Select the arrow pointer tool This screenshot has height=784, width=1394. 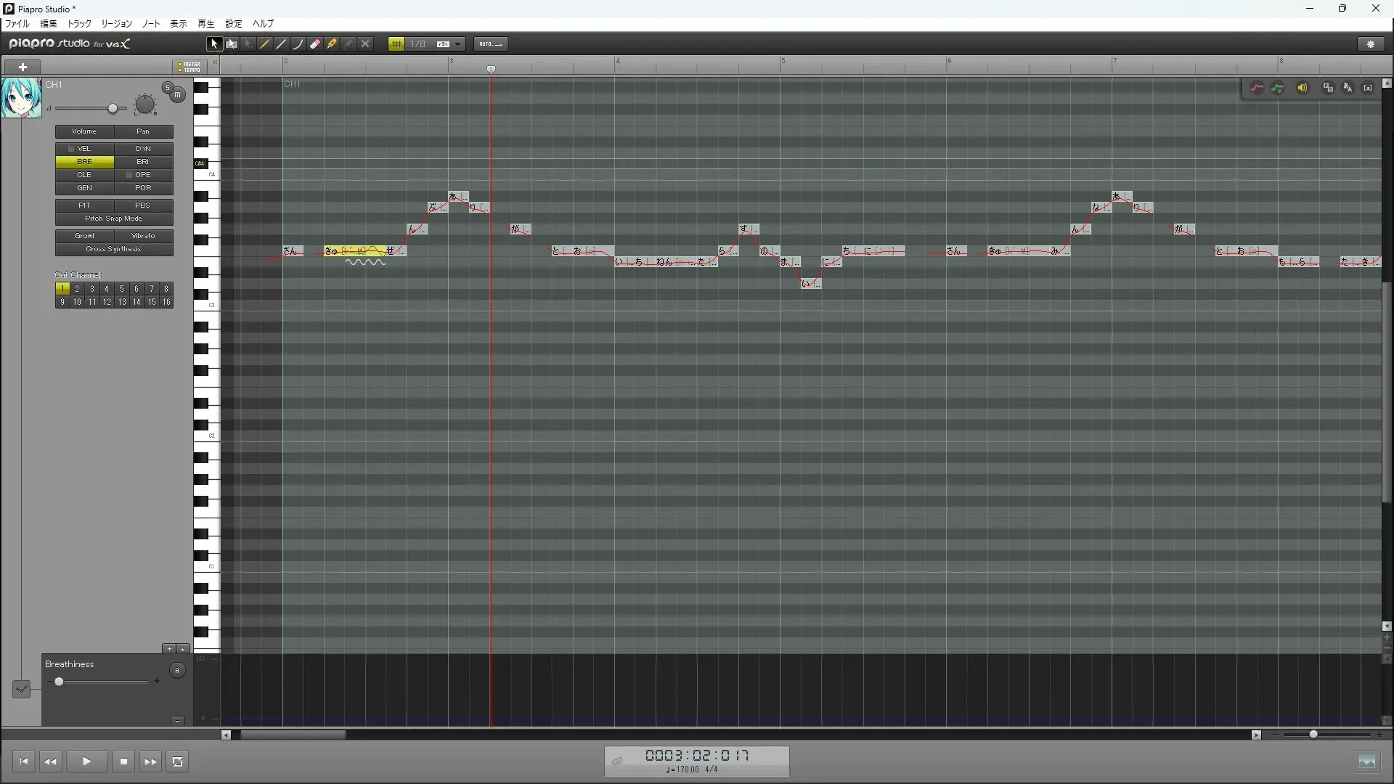[x=214, y=44]
